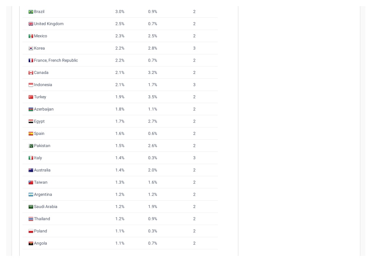Click the Saudi Arabia flag icon

[x=31, y=207]
